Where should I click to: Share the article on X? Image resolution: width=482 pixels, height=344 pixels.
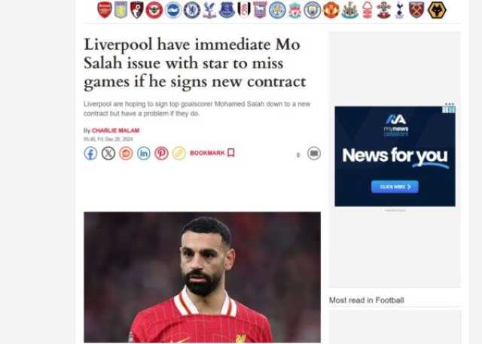[x=108, y=154]
